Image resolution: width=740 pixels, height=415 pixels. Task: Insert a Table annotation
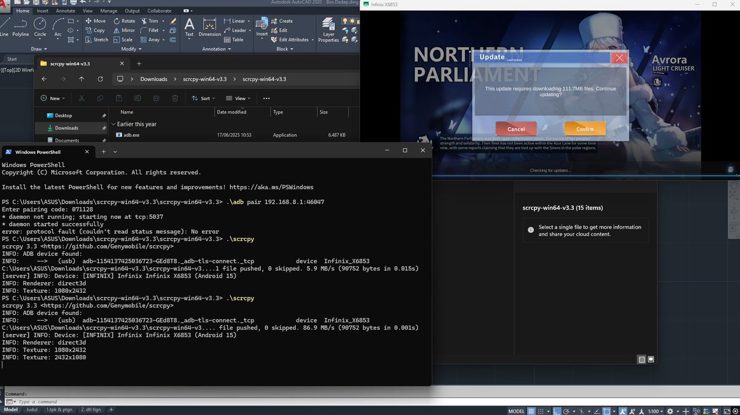point(233,39)
